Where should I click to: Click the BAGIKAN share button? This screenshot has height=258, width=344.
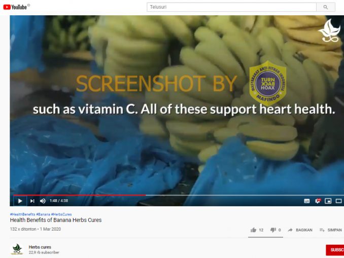coord(300,230)
